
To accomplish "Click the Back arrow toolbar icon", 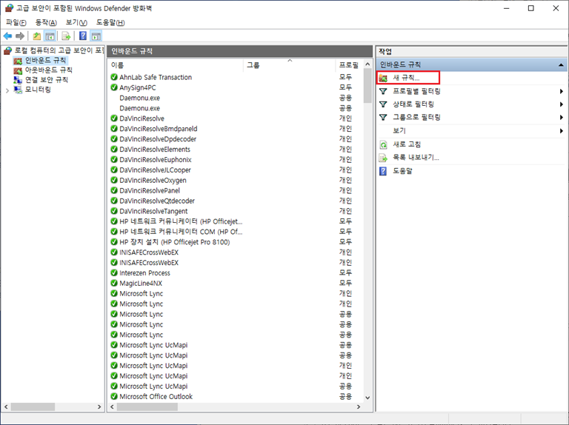I will (x=7, y=36).
